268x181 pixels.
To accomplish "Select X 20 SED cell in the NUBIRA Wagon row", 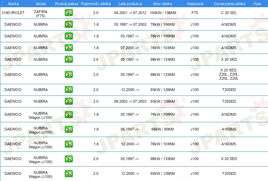I will pyautogui.click(x=229, y=159).
